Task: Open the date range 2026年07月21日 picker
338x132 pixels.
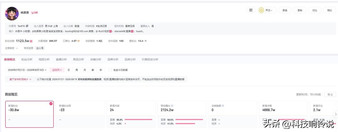Action: pos(27,70)
